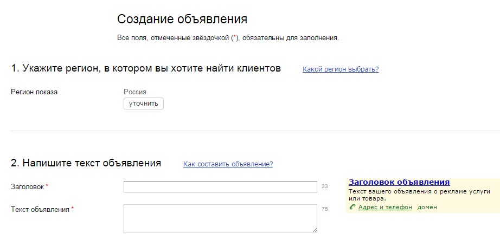Click the 'Текст объявления' field label
Screen dimensions: 500x239
[x=40, y=210]
